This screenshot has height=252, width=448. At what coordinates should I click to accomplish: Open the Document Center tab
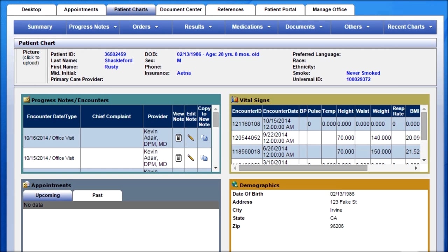181,9
